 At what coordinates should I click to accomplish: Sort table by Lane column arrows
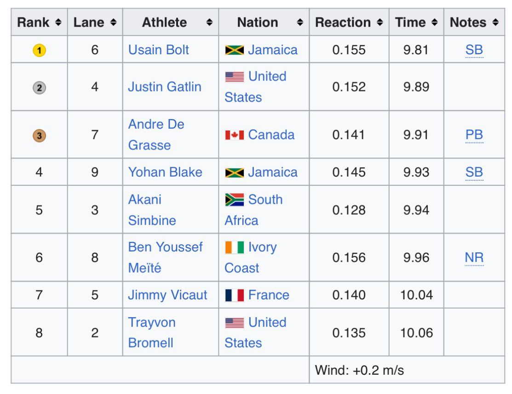[113, 23]
